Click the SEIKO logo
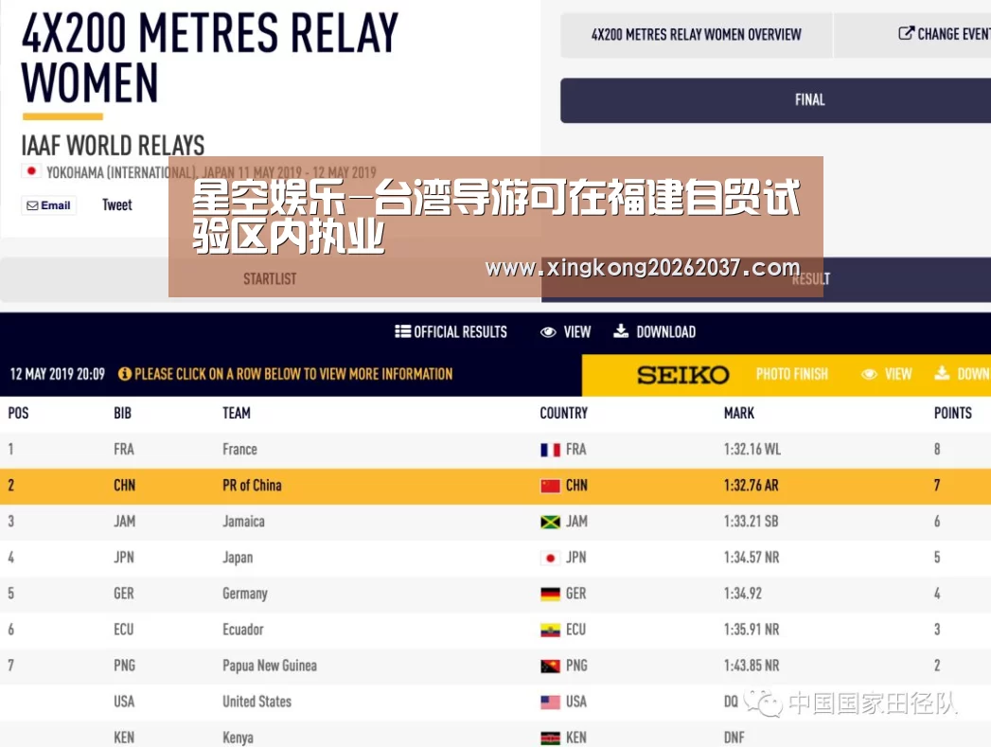 (682, 375)
